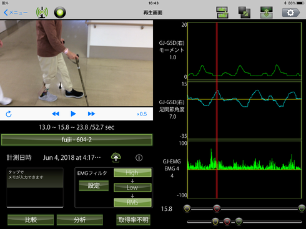Toggle the High EMG filter
306x229 pixels.
coord(132,173)
